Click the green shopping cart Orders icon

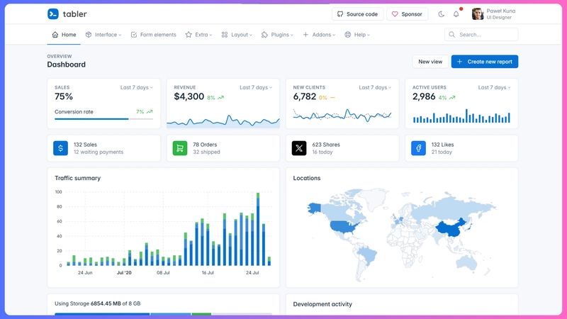coord(180,148)
